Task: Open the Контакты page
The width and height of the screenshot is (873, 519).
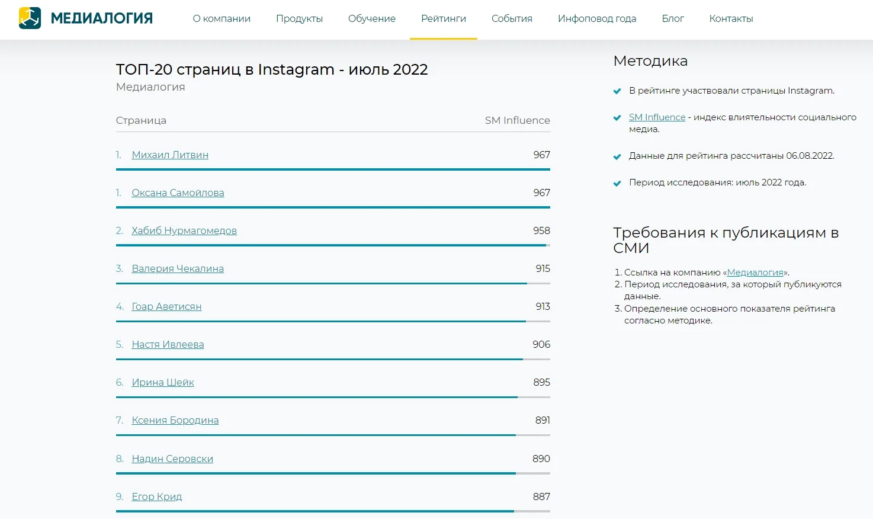Action: point(731,18)
